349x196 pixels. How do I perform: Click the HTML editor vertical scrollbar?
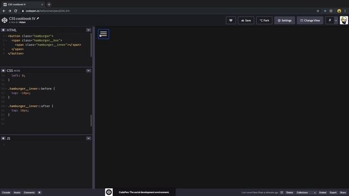coord(91,45)
